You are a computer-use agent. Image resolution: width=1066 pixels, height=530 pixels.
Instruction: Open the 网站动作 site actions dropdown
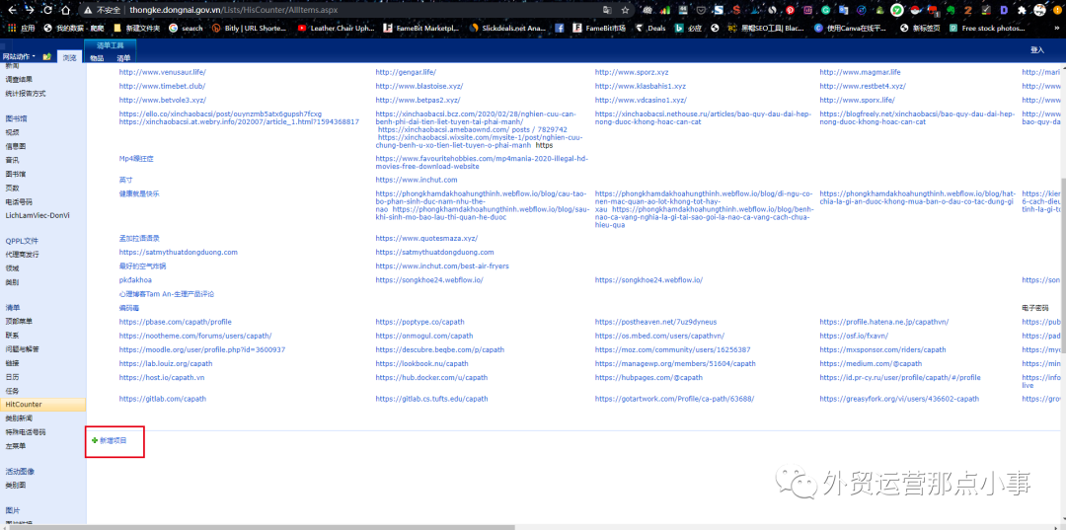pos(20,57)
